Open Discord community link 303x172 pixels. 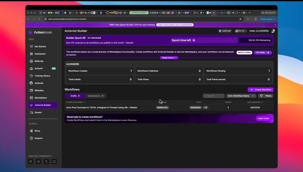click(54, 162)
